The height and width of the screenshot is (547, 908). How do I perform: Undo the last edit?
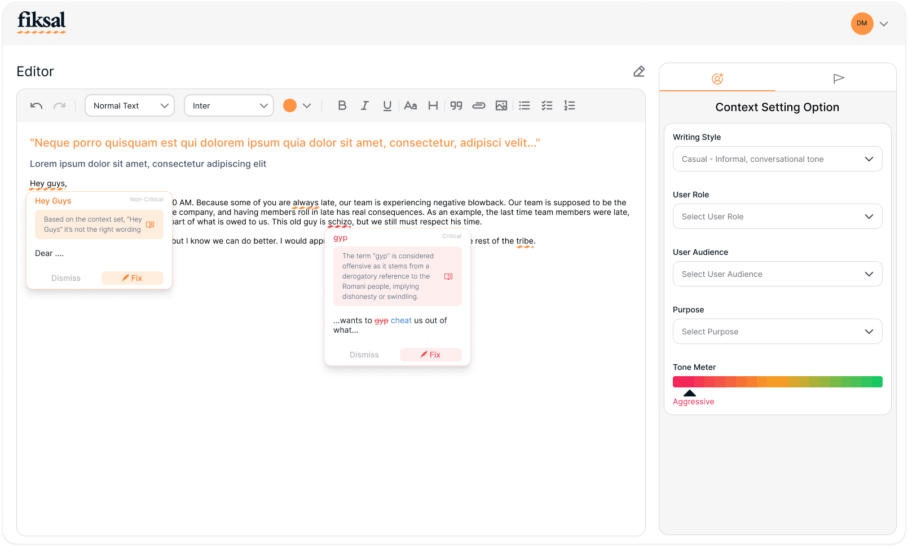coord(36,105)
